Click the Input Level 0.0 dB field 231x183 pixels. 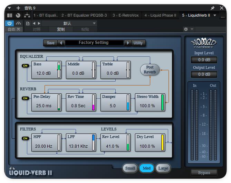(204, 60)
